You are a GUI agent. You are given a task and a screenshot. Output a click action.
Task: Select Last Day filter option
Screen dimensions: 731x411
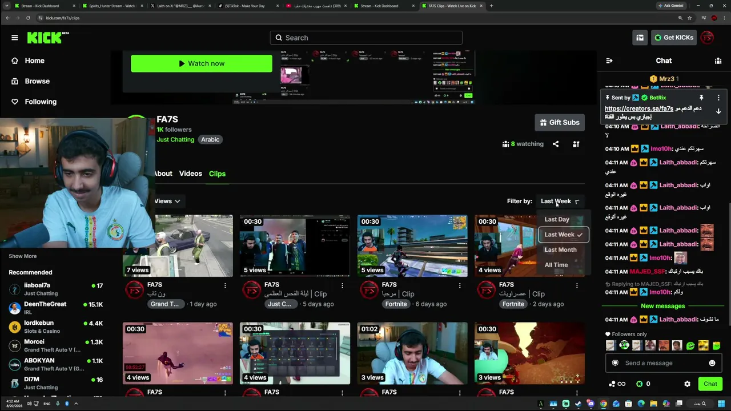[x=557, y=219]
